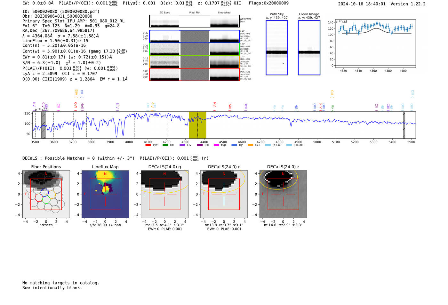Select the blue-bordered 2D spectrum row
Viewport: 448px width, 305px height.
195,36
